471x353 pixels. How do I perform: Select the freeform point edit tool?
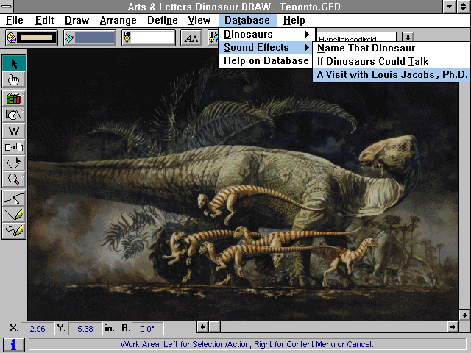point(14,199)
